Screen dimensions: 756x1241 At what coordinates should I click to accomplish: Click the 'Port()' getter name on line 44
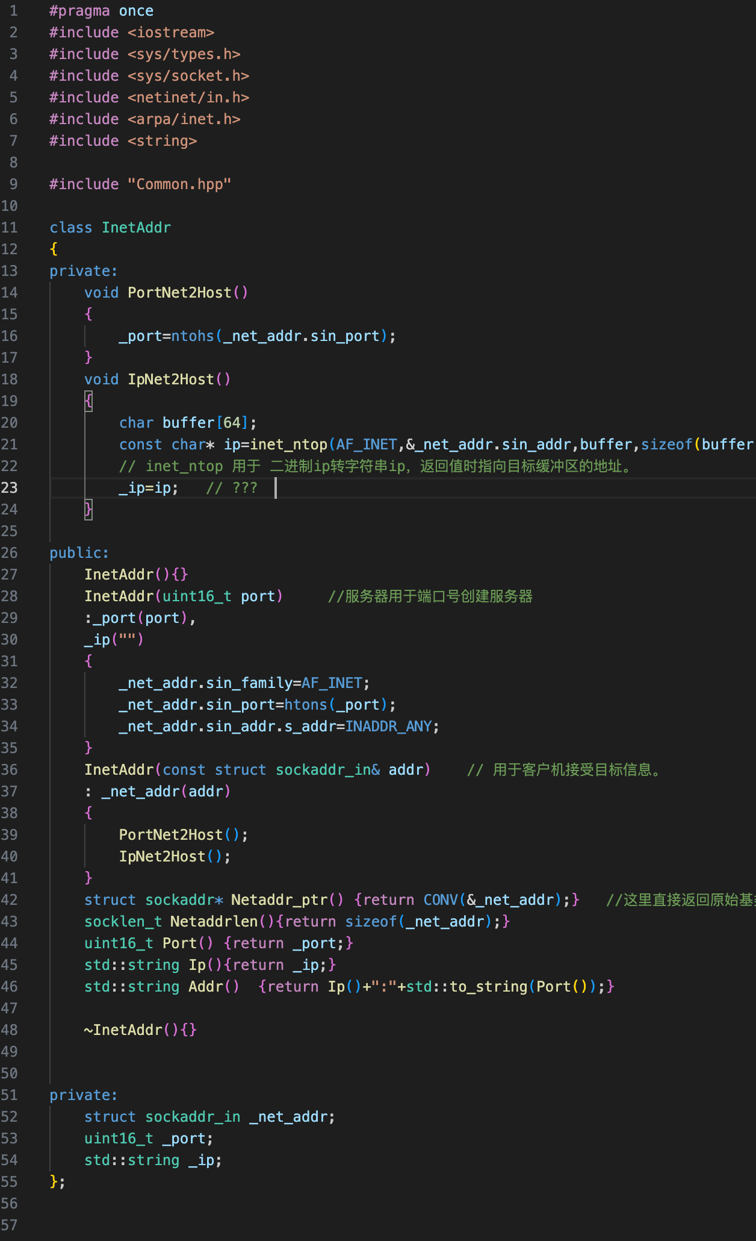(188, 943)
